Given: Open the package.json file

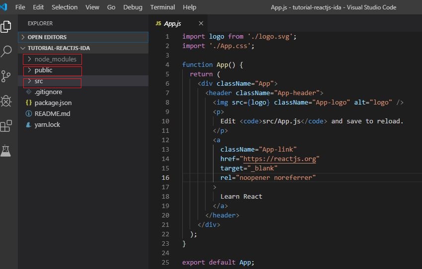Looking at the screenshot, I should point(53,103).
